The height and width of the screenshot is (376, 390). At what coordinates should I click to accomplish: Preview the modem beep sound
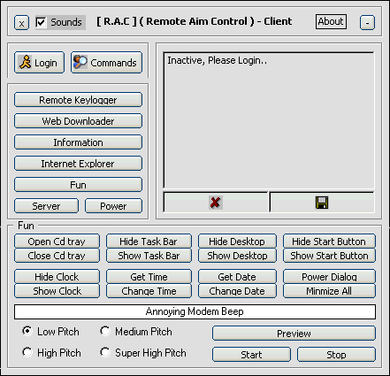point(294,334)
